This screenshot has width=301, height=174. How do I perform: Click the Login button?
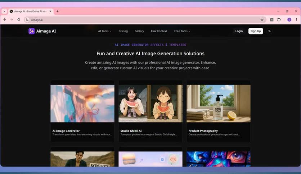pyautogui.click(x=239, y=31)
